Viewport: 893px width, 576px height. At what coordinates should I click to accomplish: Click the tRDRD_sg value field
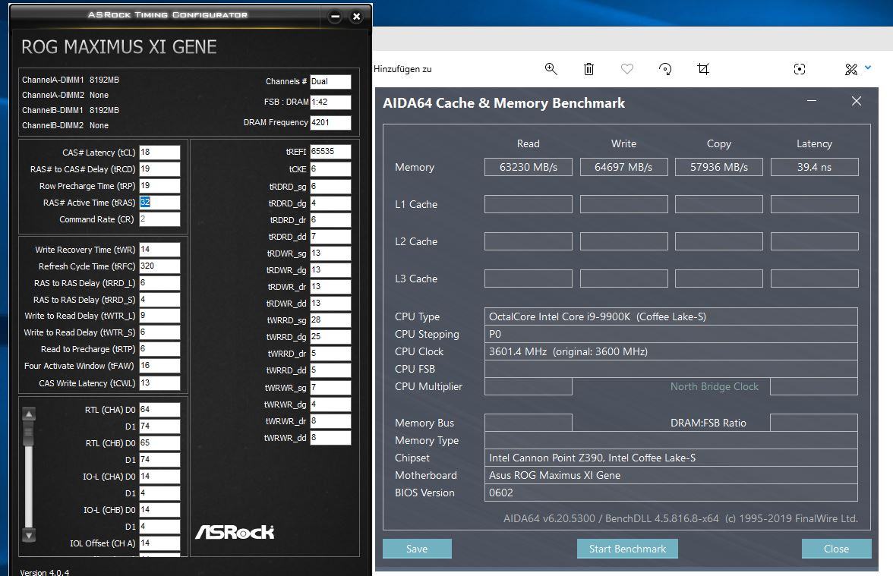[x=330, y=186]
